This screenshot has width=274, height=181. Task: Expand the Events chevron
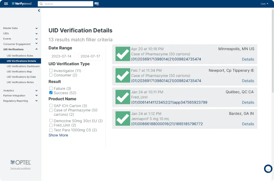pos(36,39)
